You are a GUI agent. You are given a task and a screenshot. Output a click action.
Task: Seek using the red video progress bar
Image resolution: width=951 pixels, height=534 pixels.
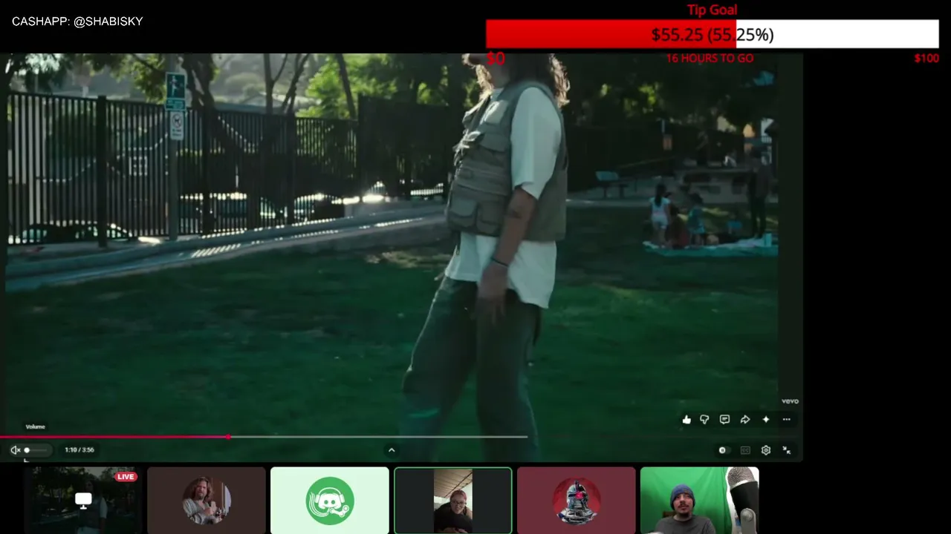point(264,437)
